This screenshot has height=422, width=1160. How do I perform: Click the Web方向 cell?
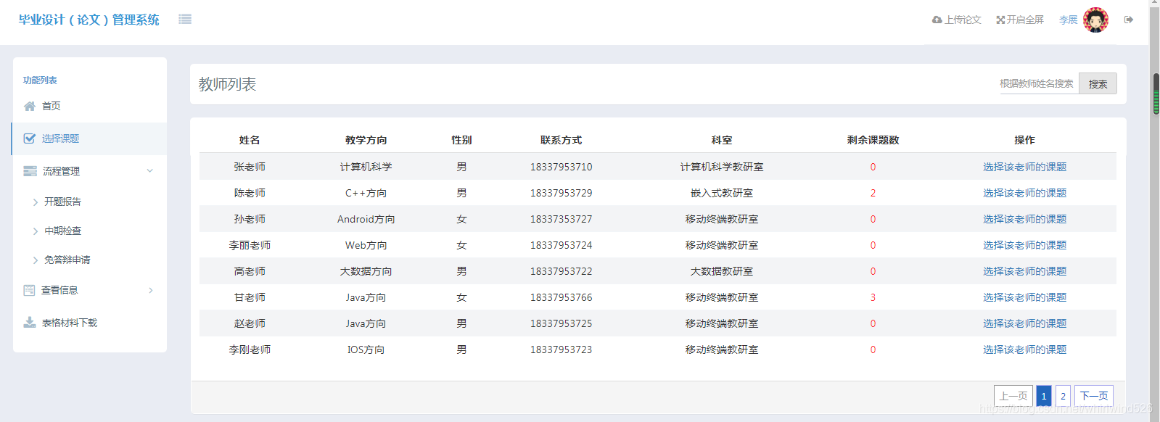pos(366,245)
